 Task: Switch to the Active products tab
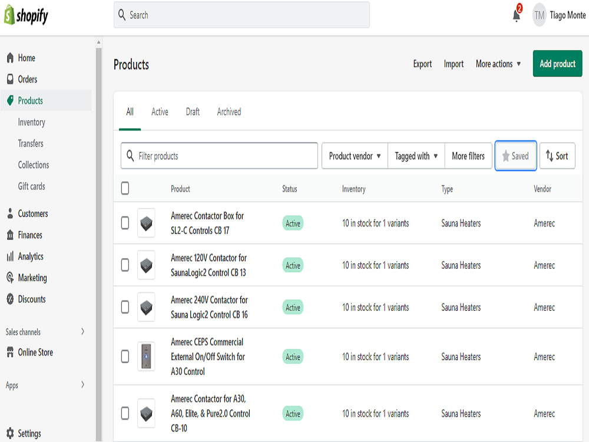(160, 111)
